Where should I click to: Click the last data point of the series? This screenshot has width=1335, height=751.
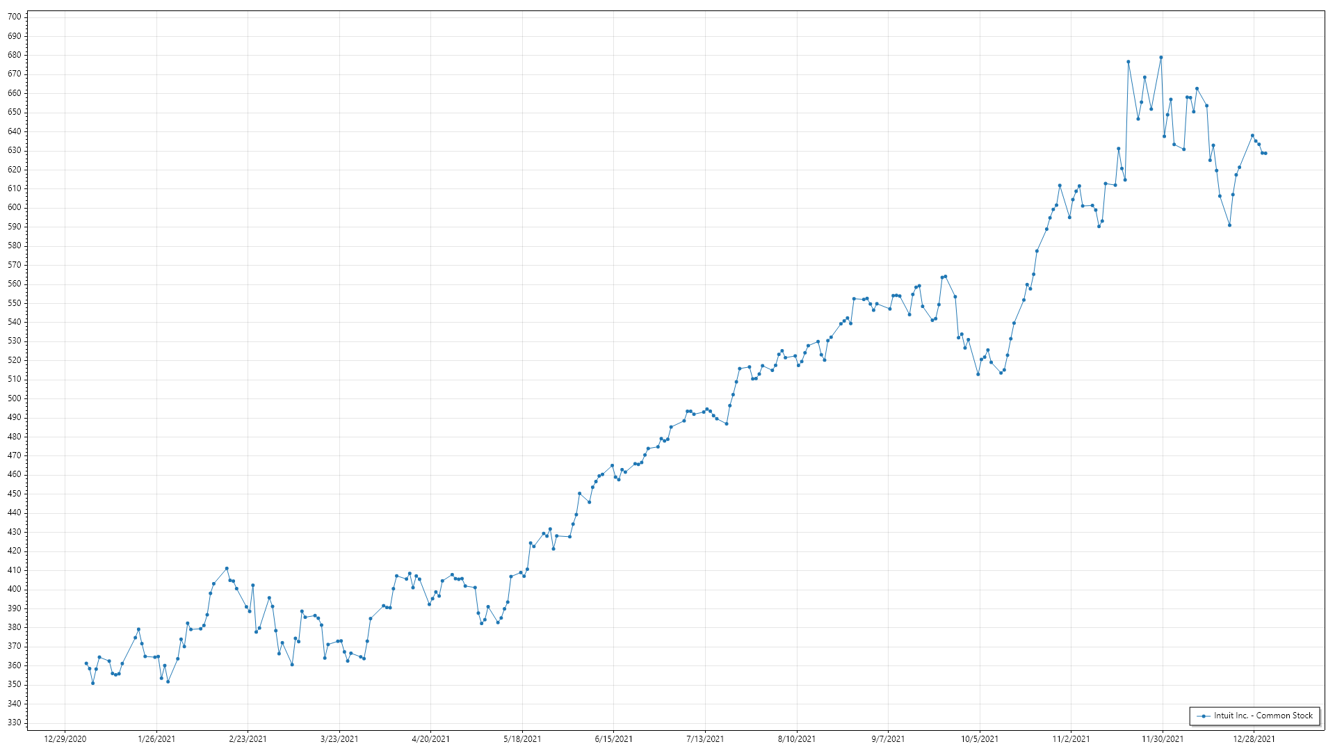tap(1265, 153)
